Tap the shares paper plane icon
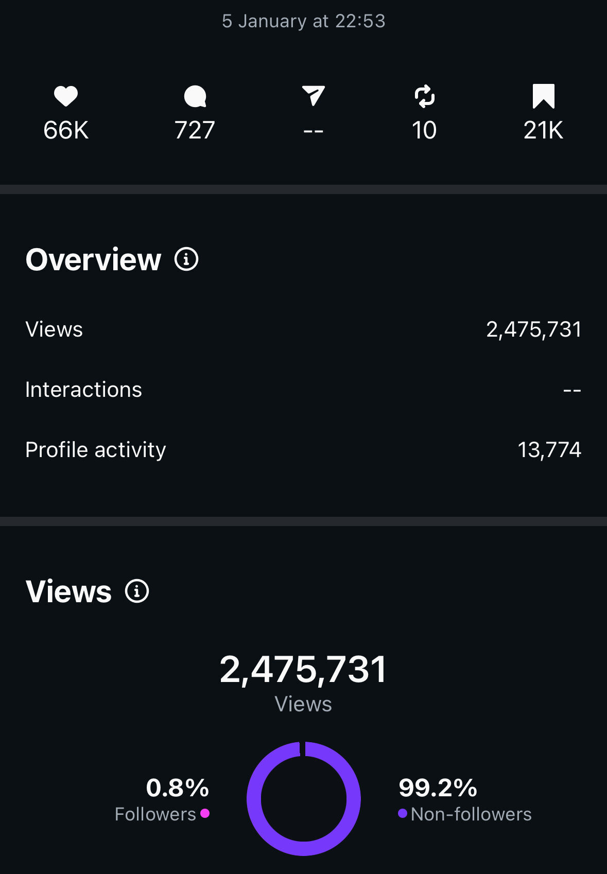 (x=313, y=96)
